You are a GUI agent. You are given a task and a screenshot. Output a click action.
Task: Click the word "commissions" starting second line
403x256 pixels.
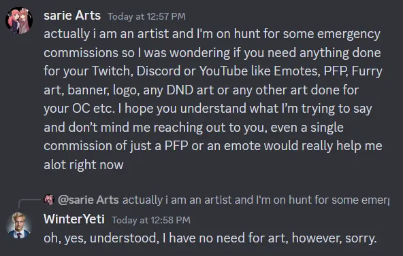point(81,53)
